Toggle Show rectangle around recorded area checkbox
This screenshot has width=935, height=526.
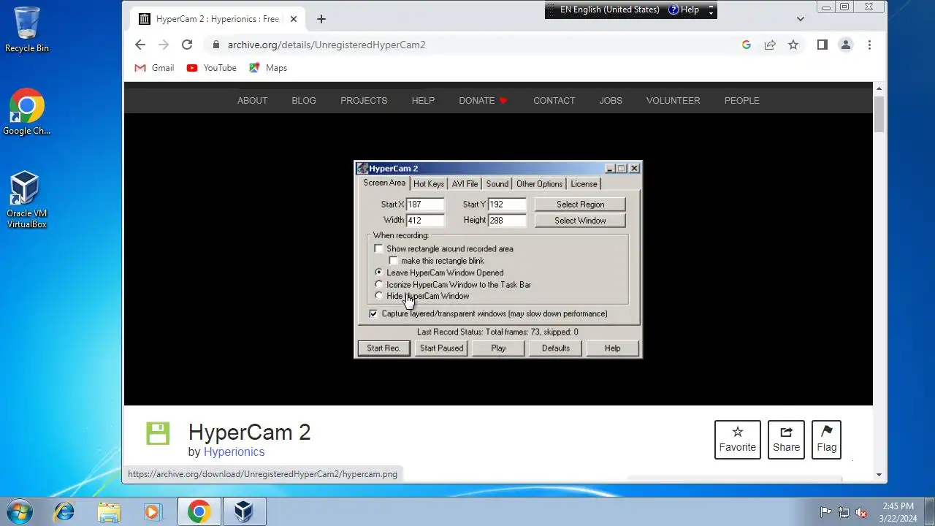tap(378, 248)
